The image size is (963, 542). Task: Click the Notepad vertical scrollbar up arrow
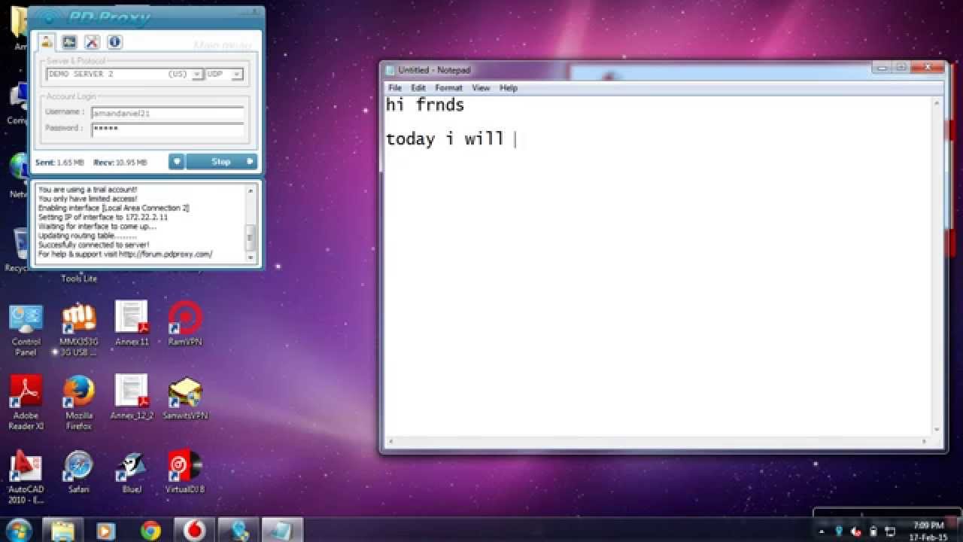tap(938, 102)
